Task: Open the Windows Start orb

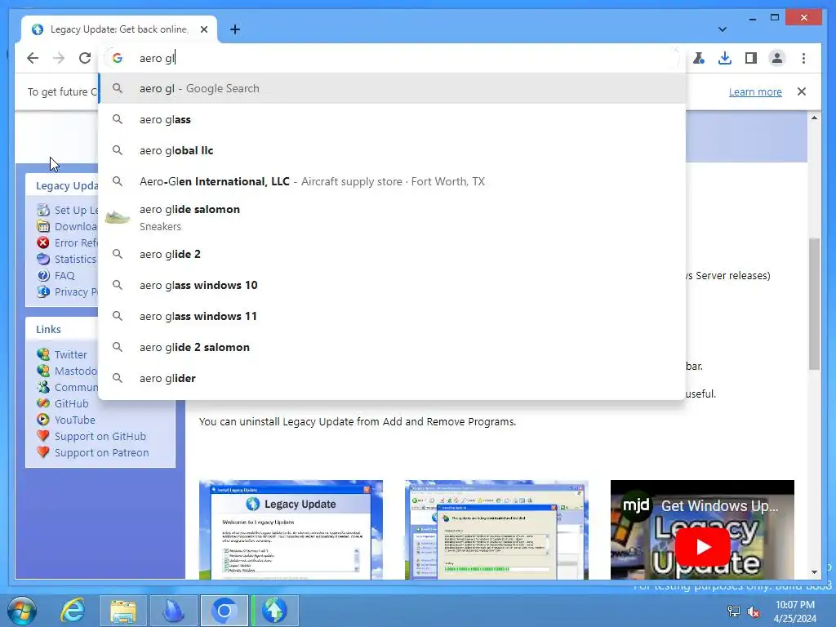Action: point(22,611)
